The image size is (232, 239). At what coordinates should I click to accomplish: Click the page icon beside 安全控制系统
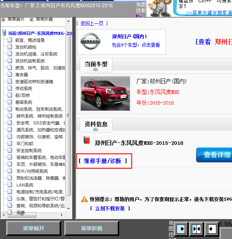[10, 150]
